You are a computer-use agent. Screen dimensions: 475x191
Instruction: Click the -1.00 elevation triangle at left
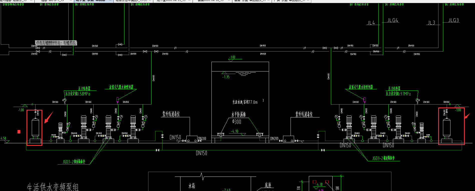(x=24, y=106)
